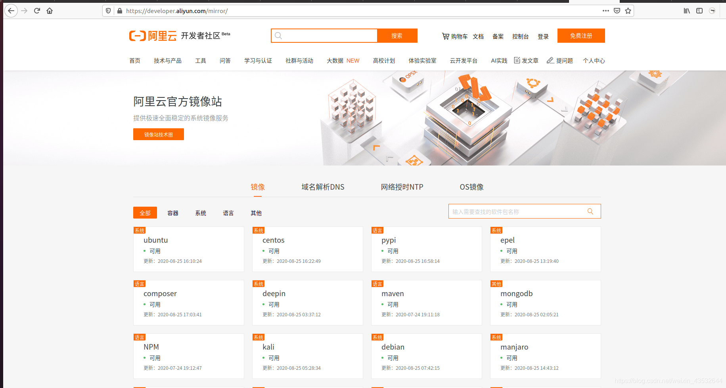726x388 pixels.
Task: Click the 登录 login link
Action: click(x=543, y=36)
